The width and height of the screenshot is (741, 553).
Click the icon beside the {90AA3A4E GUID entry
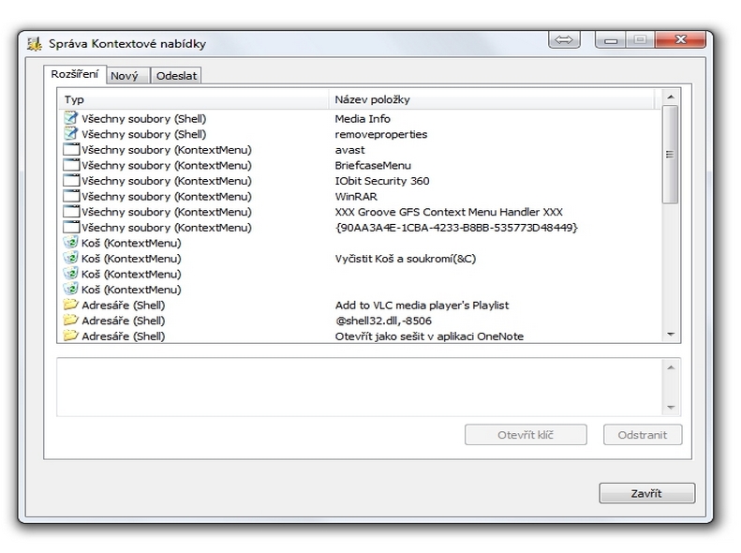[71, 228]
